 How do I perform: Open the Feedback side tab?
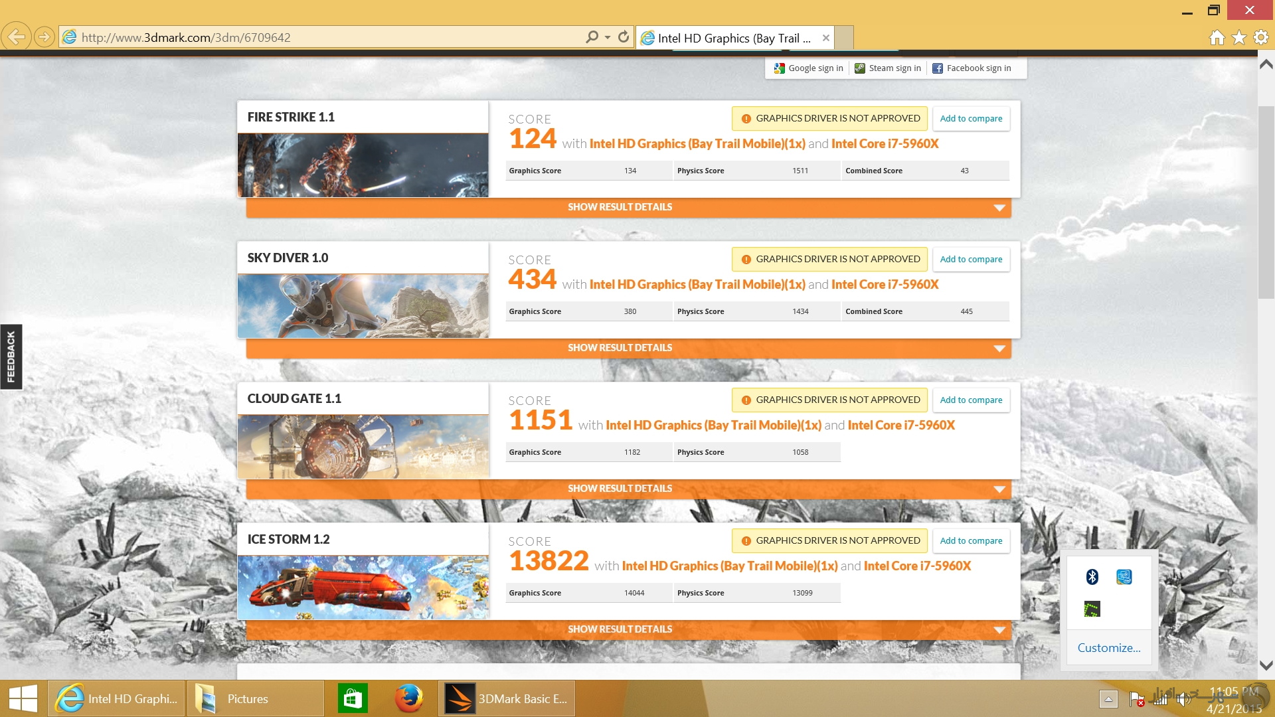(x=11, y=357)
